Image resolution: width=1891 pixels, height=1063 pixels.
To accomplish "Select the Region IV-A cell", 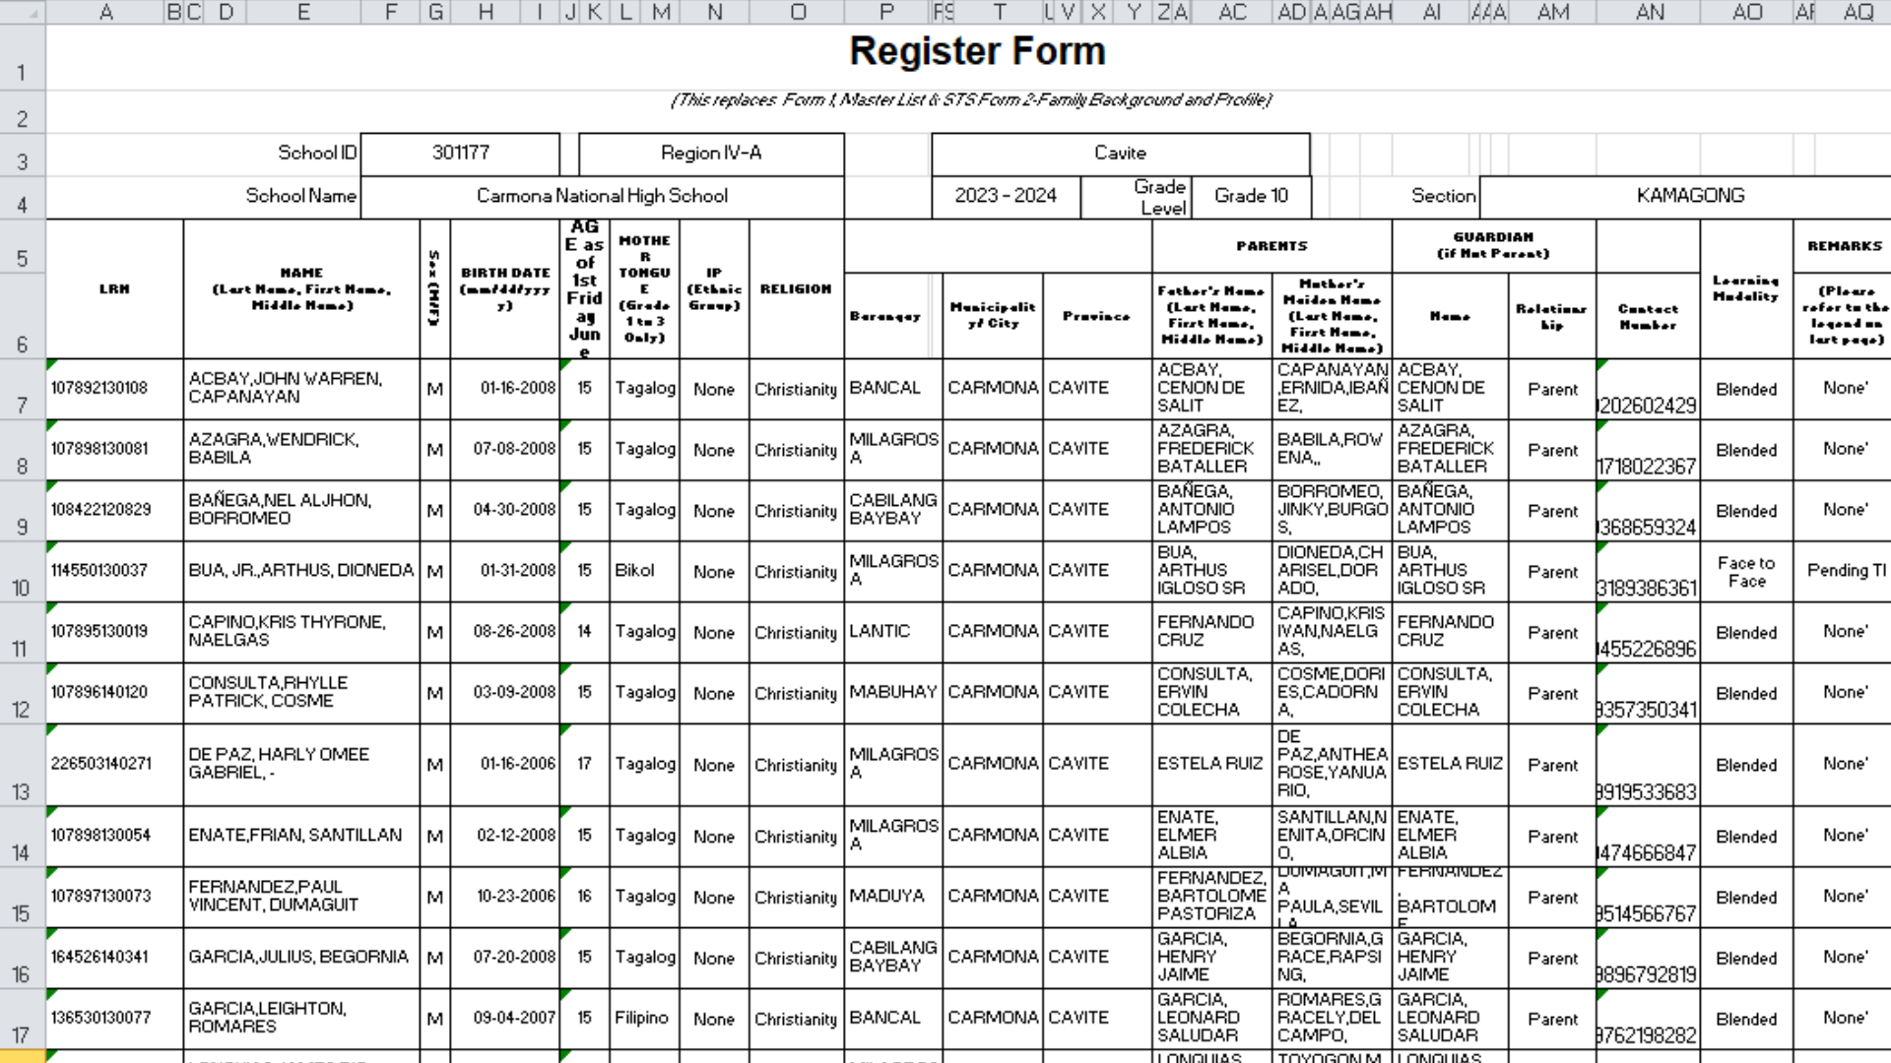I will tap(710, 154).
